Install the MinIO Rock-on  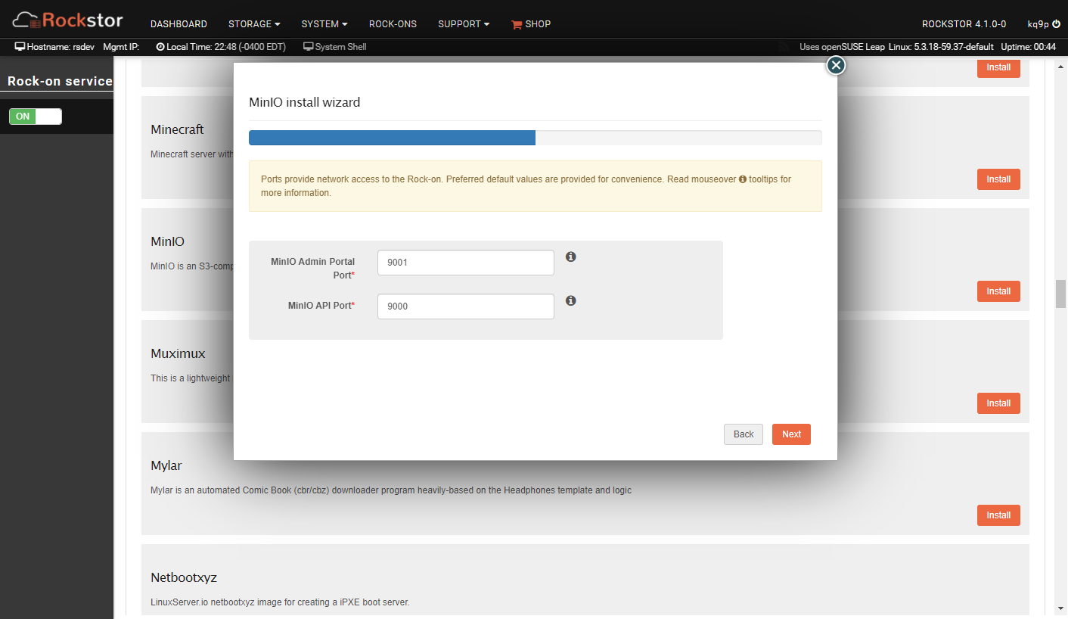pyautogui.click(x=998, y=291)
